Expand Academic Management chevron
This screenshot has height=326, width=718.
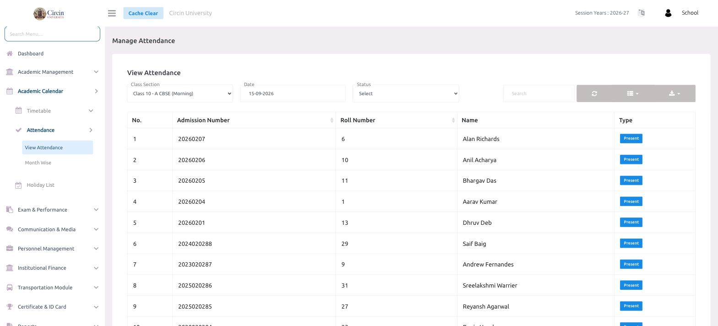[x=96, y=72]
